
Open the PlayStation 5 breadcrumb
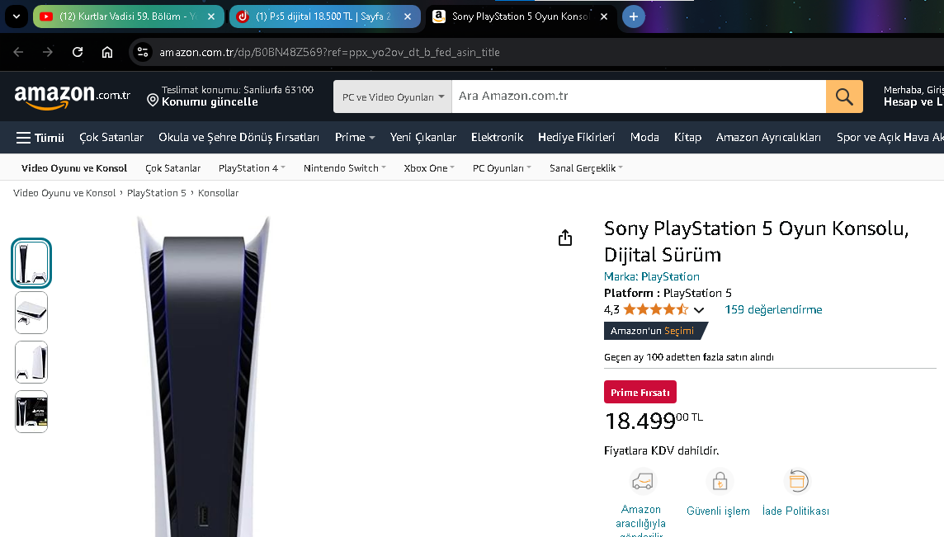coord(157,193)
